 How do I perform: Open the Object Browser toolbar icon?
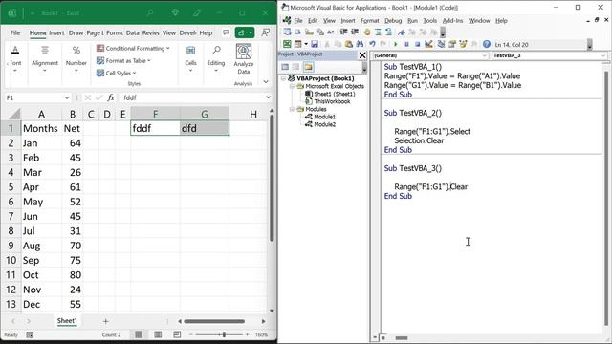463,44
